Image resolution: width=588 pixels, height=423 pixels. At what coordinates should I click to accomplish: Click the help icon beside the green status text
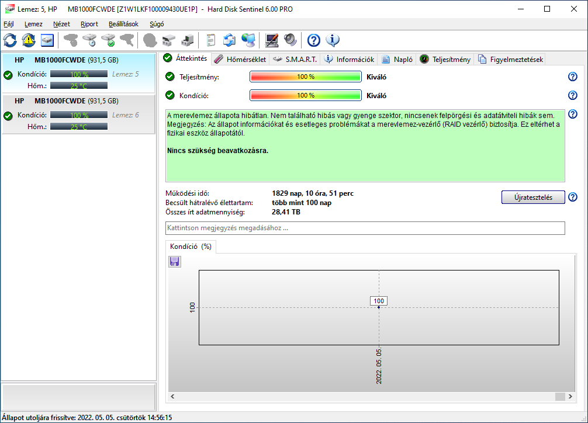[x=573, y=114]
